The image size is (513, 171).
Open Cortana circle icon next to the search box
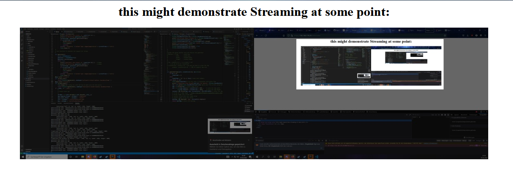71,157
